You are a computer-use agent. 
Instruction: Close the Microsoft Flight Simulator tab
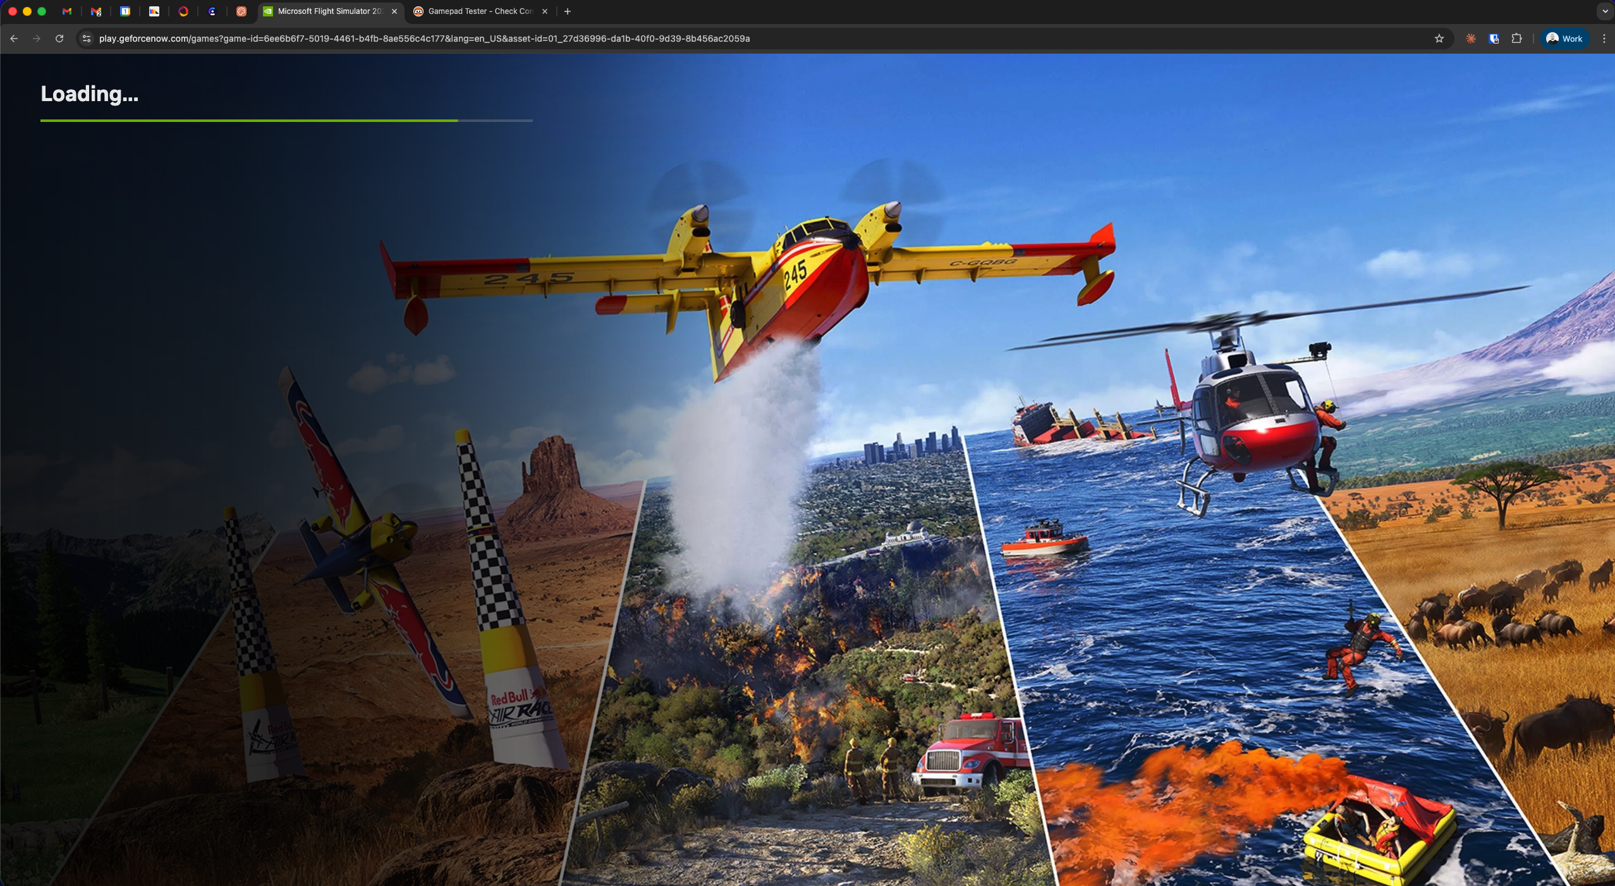(x=394, y=11)
